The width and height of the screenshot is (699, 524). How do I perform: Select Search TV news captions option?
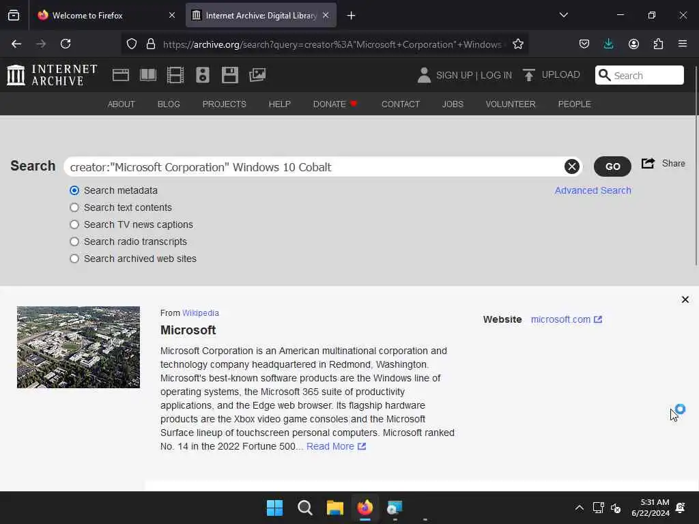[74, 224]
